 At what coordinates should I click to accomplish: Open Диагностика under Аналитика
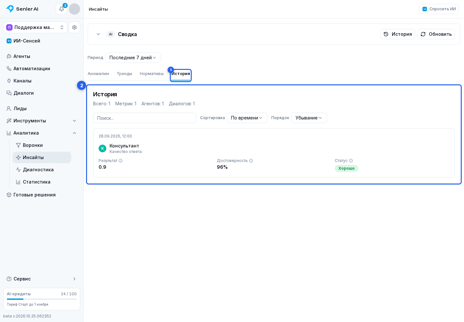(42, 170)
